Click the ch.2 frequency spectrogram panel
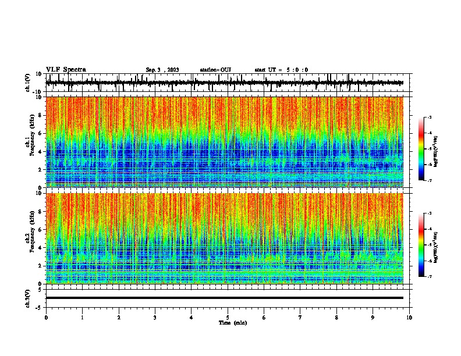Viewport: 461px width, 356px height. [x=225, y=238]
